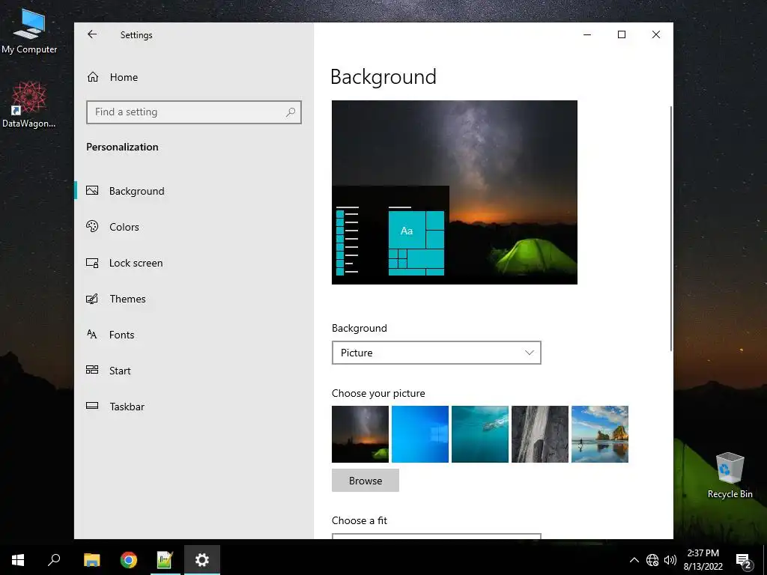Screen dimensions: 767x575
Task: Choose the night sky tent picture thumbnail
Action: pyautogui.click(x=360, y=434)
